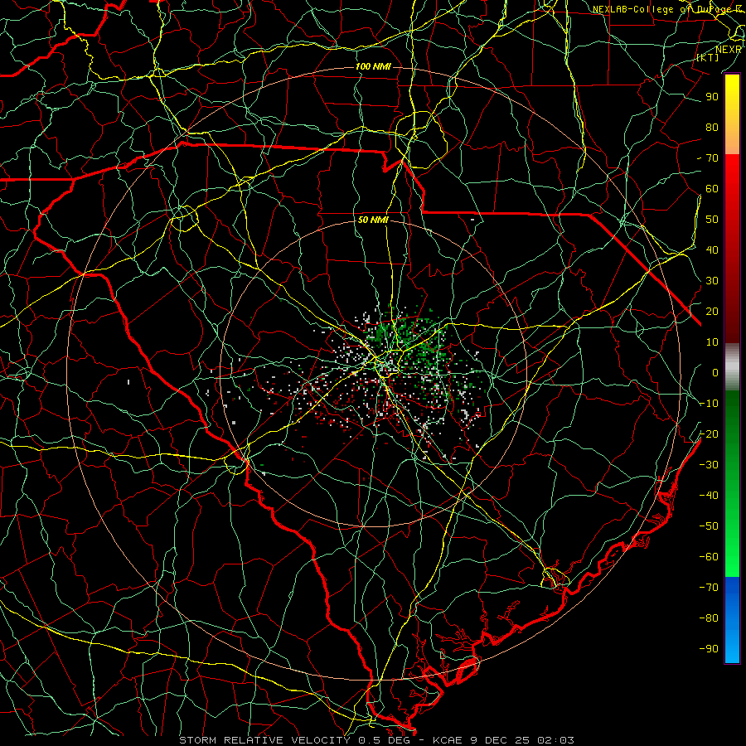746x746 pixels.
Task: Click the "50 NMI" range ring label
Action: click(373, 220)
